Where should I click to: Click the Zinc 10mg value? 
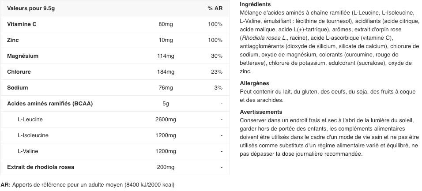coord(166,40)
